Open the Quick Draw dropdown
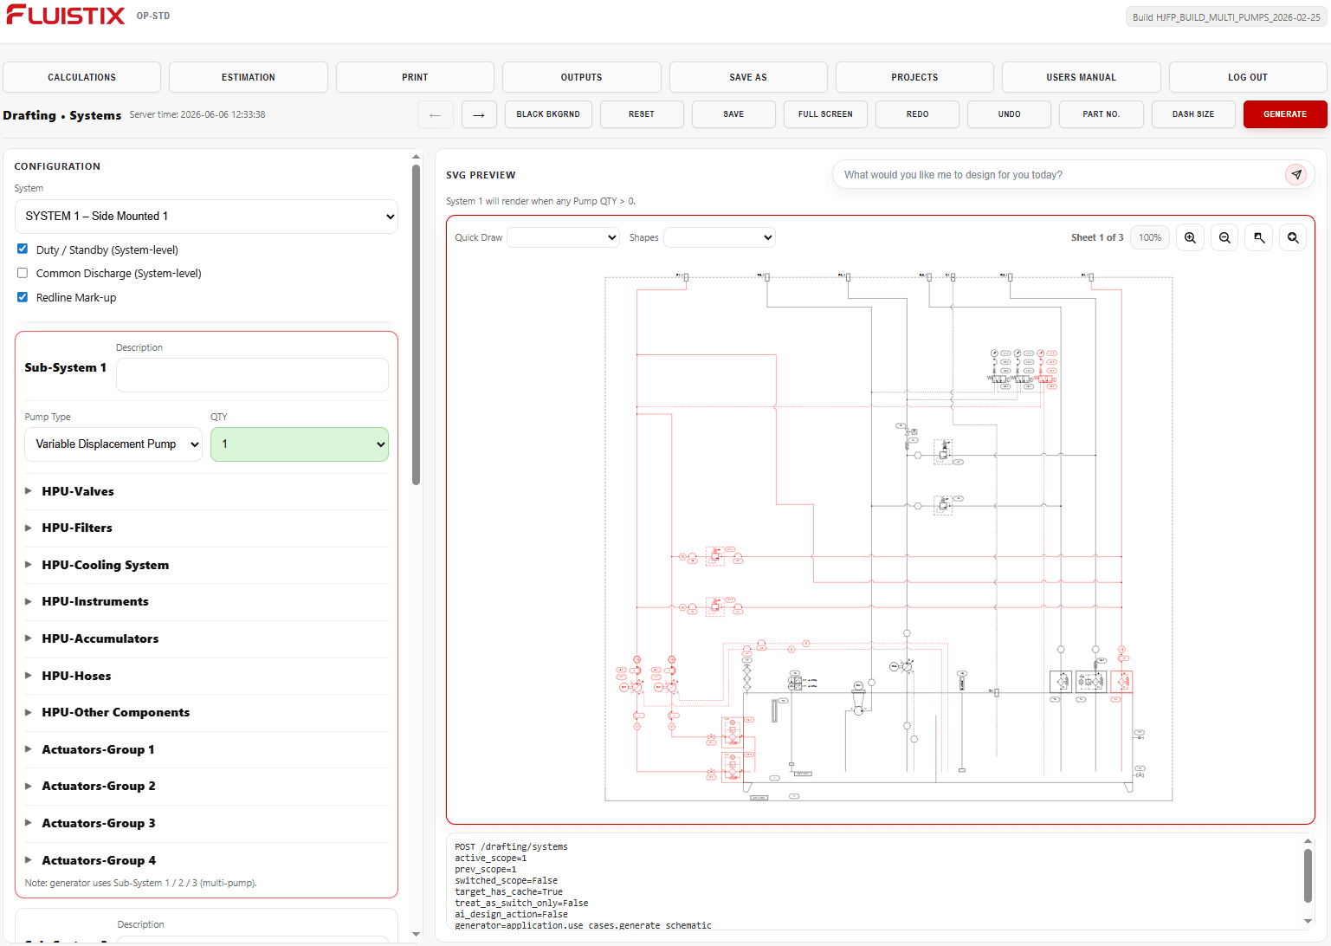Image resolution: width=1331 pixels, height=946 pixels. 563,237
